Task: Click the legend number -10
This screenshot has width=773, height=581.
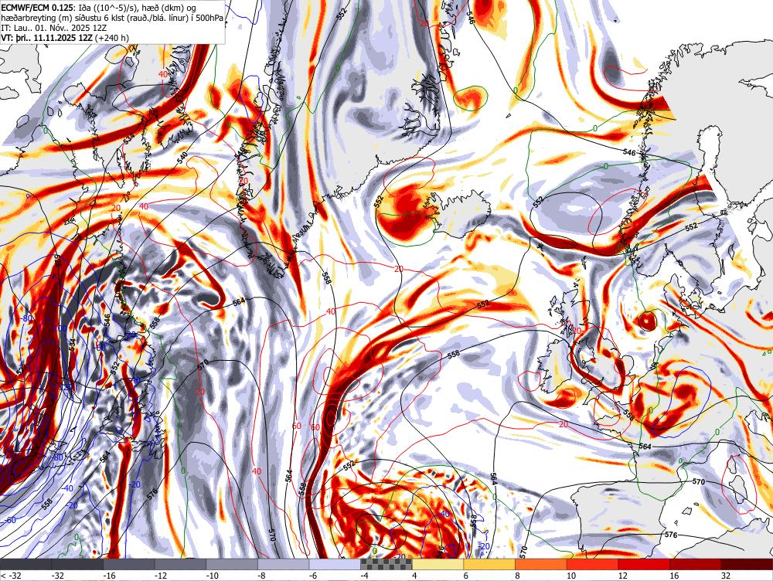Action: [x=213, y=576]
